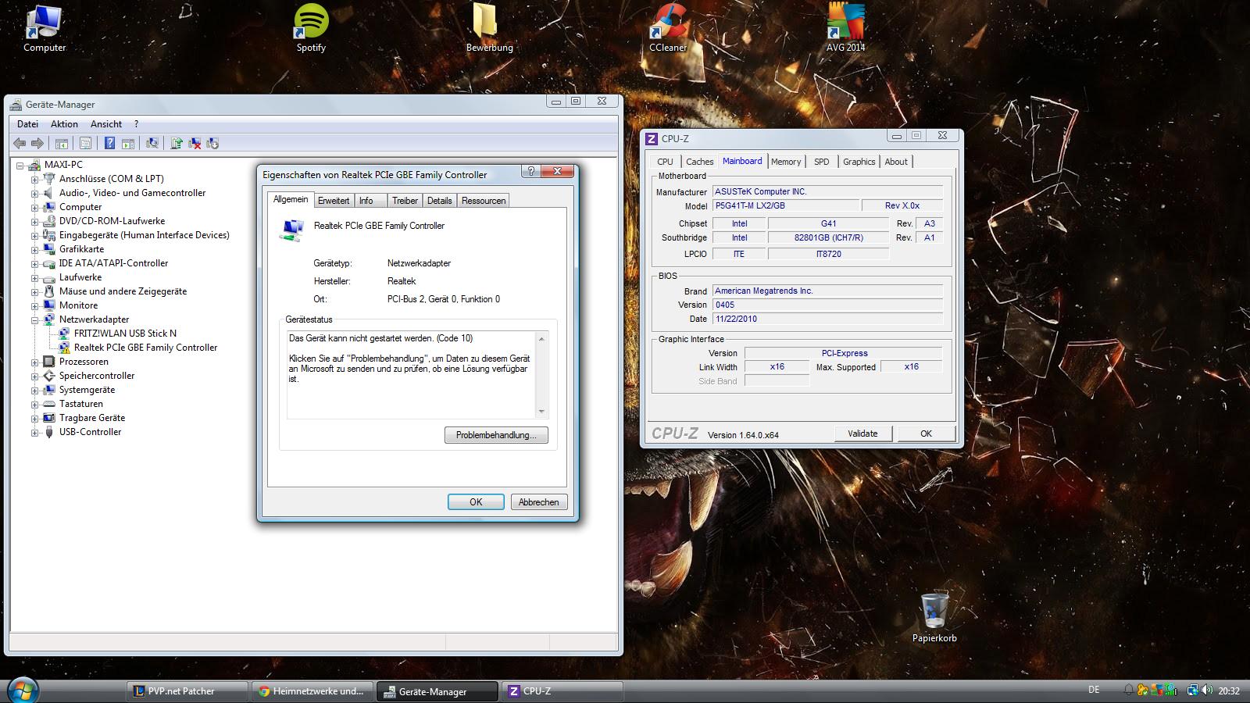Click the update driver software toolbar icon
The image size is (1250, 703).
(177, 143)
